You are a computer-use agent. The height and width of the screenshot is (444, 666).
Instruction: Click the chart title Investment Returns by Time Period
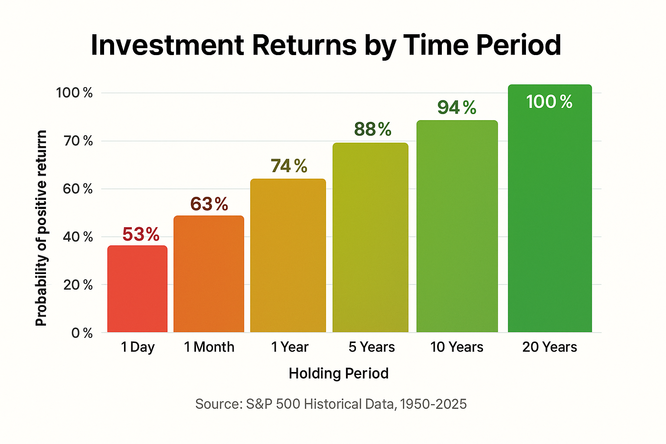(326, 45)
